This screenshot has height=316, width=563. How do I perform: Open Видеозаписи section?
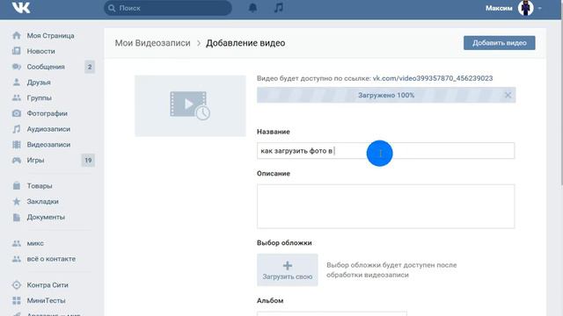(48, 144)
